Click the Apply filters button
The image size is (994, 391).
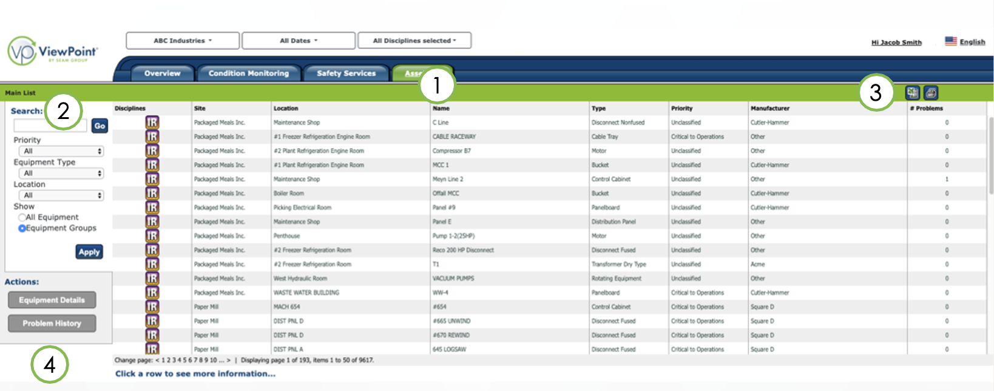pos(89,252)
